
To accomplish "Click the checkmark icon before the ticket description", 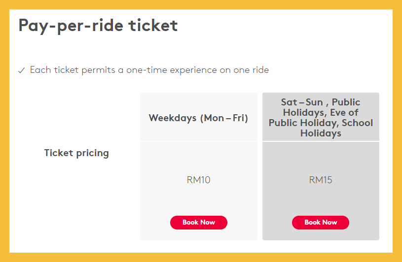I will (x=21, y=70).
